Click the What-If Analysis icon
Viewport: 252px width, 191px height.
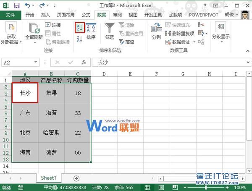[201, 33]
